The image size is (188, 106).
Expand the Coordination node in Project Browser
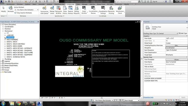tap(3, 27)
